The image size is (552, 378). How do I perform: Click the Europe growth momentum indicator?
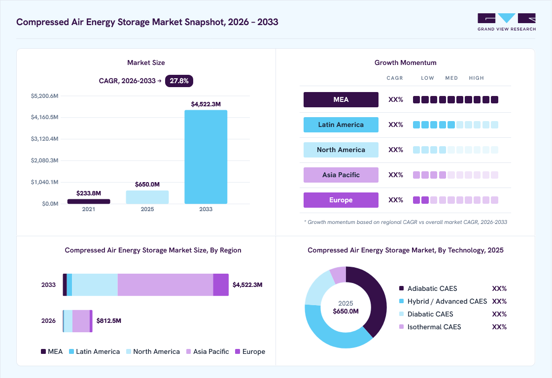[455, 200]
